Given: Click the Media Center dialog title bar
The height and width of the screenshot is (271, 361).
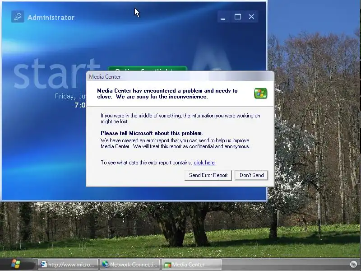Looking at the screenshot, I should click(180, 76).
